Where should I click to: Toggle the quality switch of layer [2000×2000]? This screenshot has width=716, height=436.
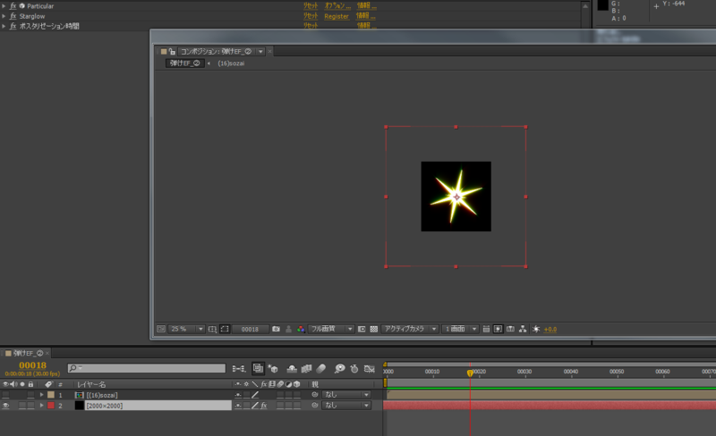pyautogui.click(x=255, y=405)
